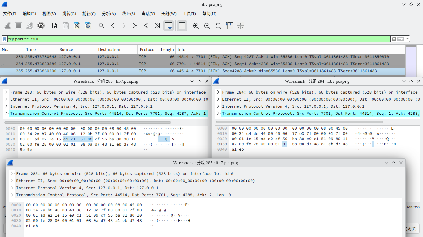Clear the display filter with X button
The height and width of the screenshot is (237, 423).
coord(394,39)
